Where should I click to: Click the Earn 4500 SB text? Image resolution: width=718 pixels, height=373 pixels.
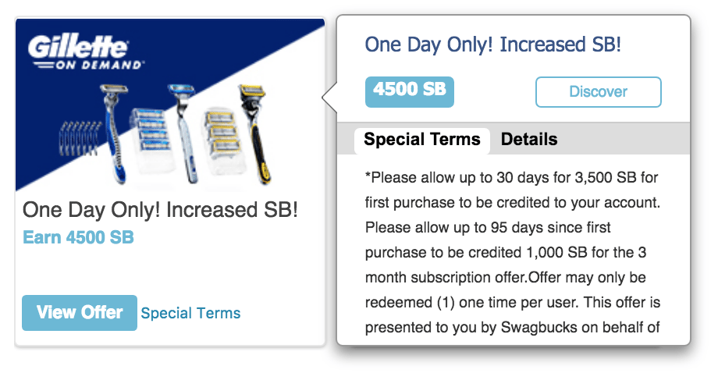(x=78, y=237)
